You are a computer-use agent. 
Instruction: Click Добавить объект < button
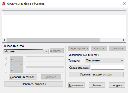34,84
